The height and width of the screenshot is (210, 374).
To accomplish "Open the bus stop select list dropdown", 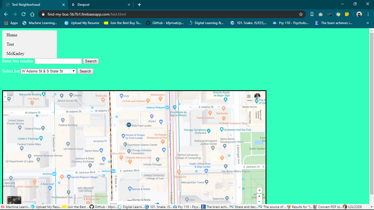I will [x=48, y=71].
